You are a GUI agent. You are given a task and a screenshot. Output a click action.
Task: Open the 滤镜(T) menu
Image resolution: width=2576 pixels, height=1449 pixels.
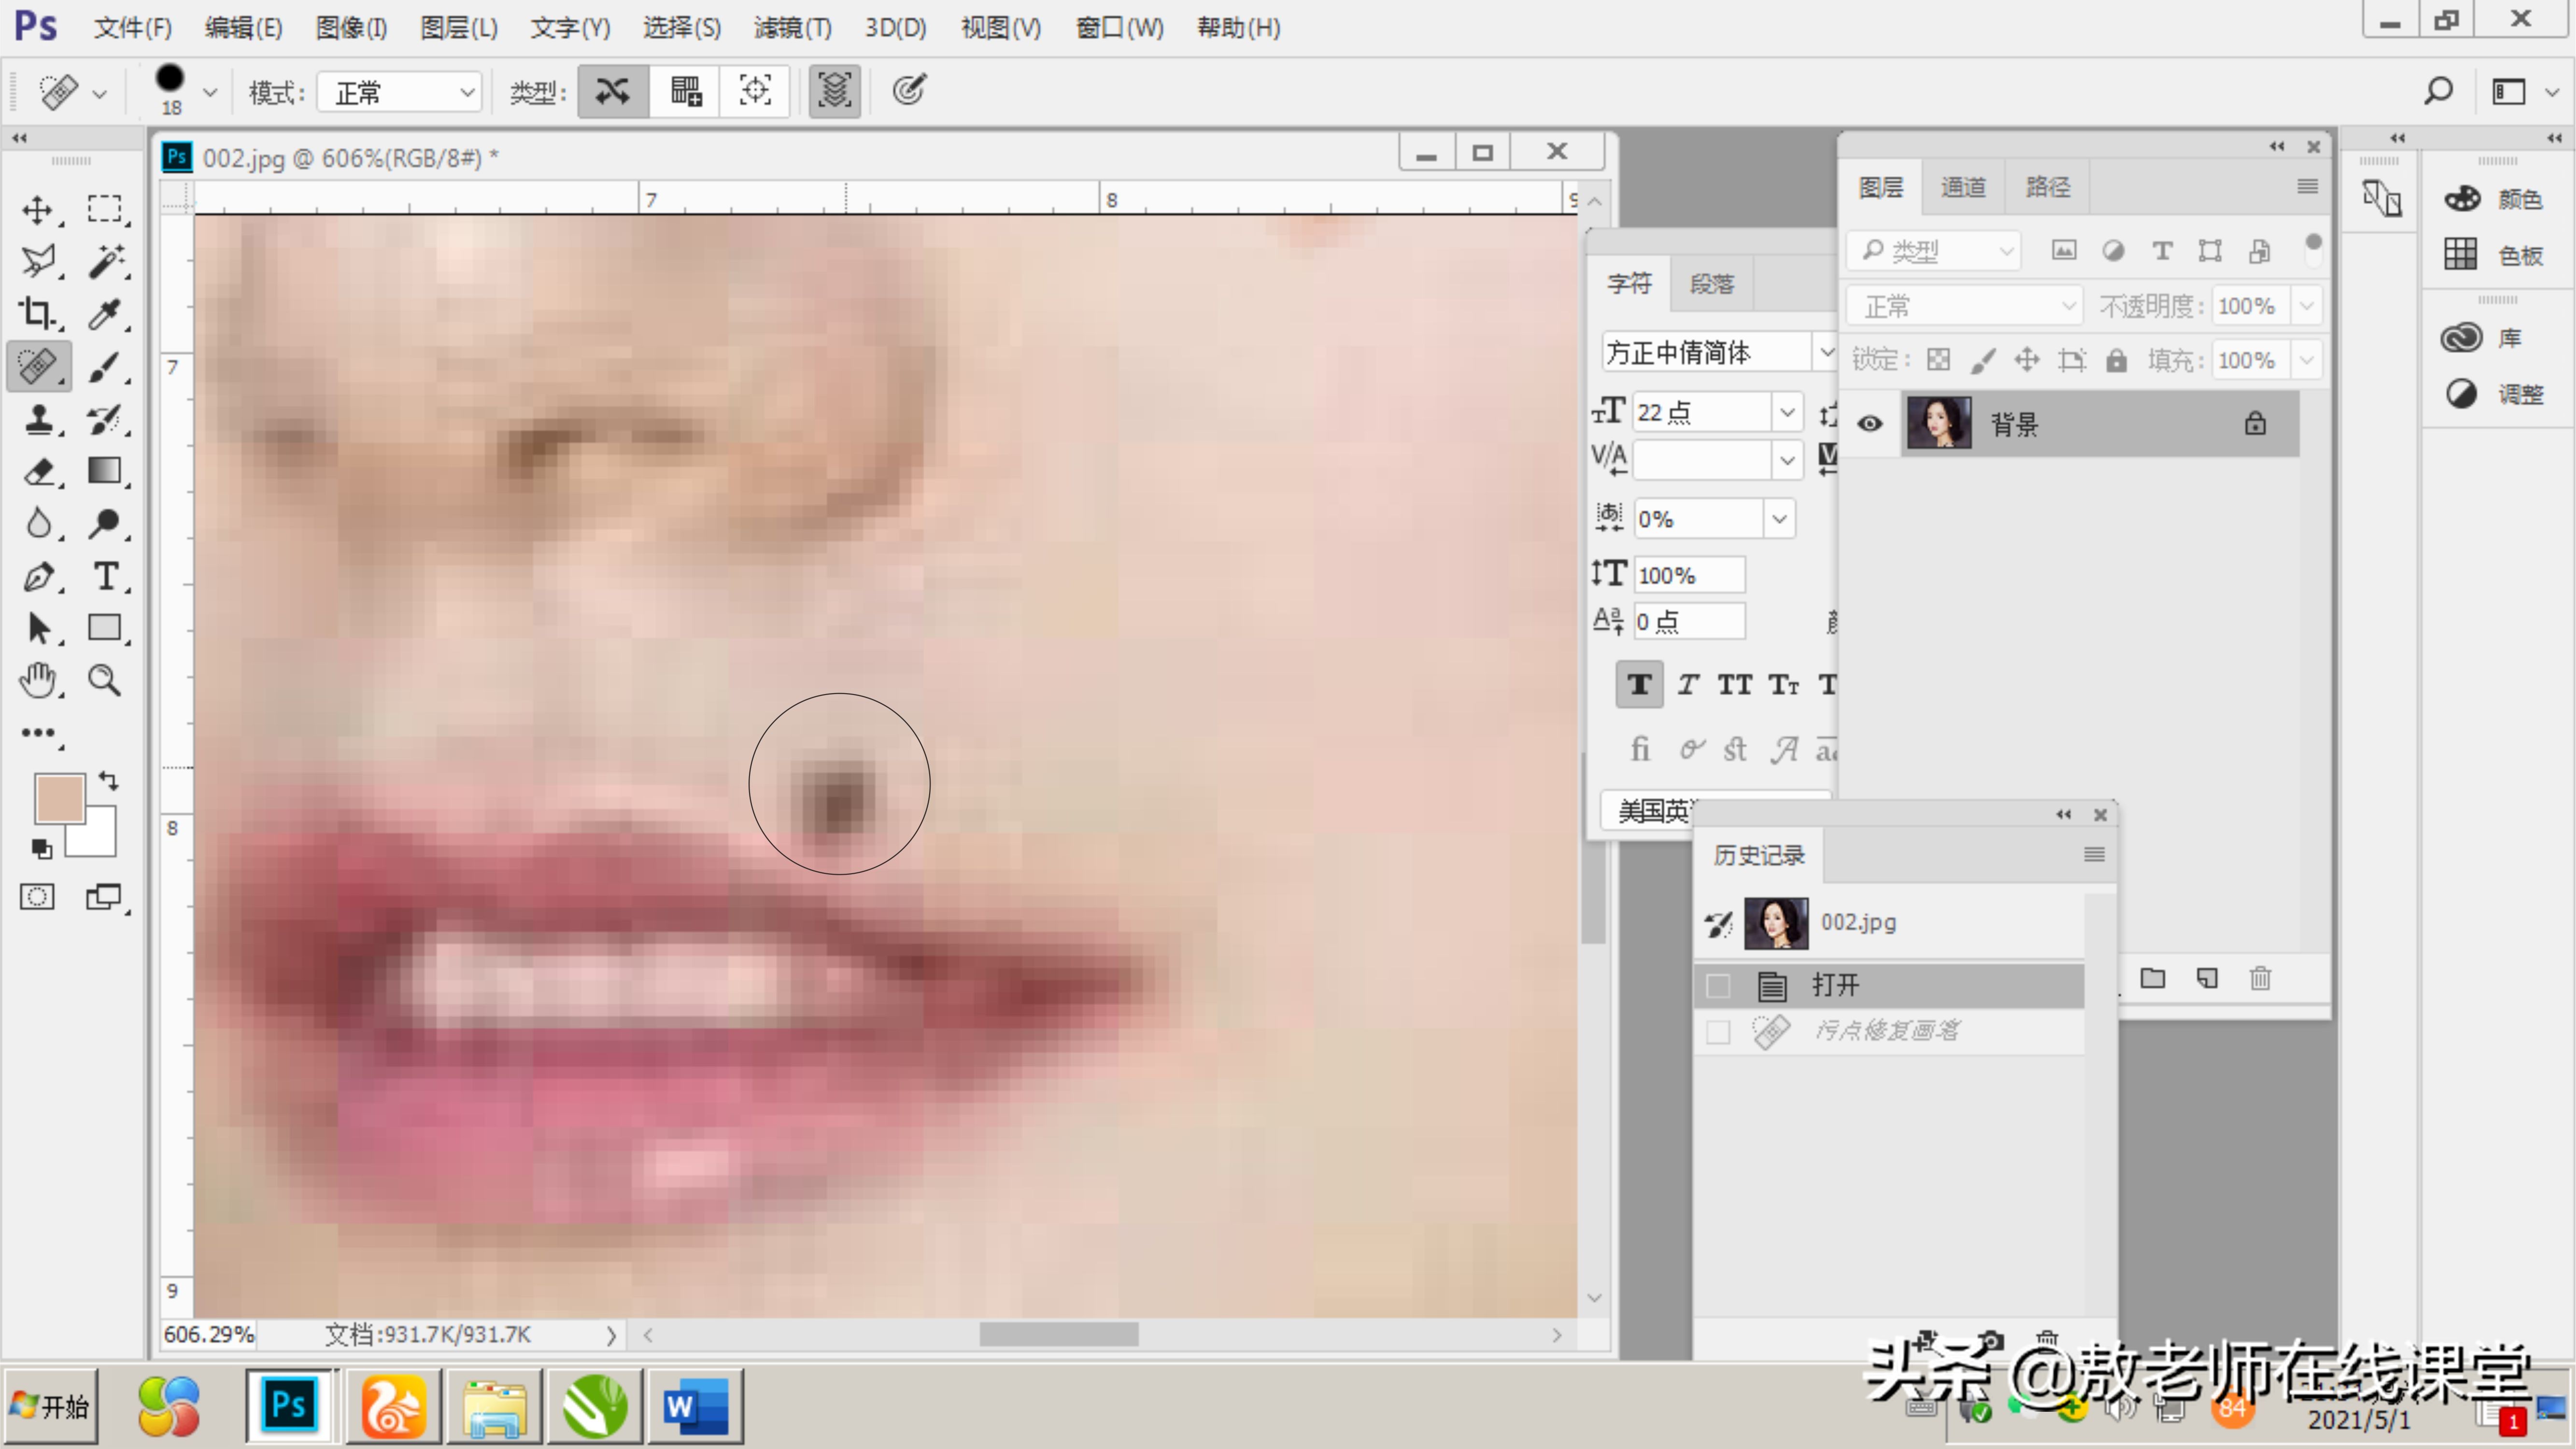pyautogui.click(x=792, y=28)
